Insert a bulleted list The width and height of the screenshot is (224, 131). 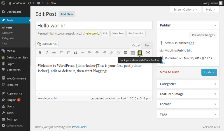coord(61,53)
